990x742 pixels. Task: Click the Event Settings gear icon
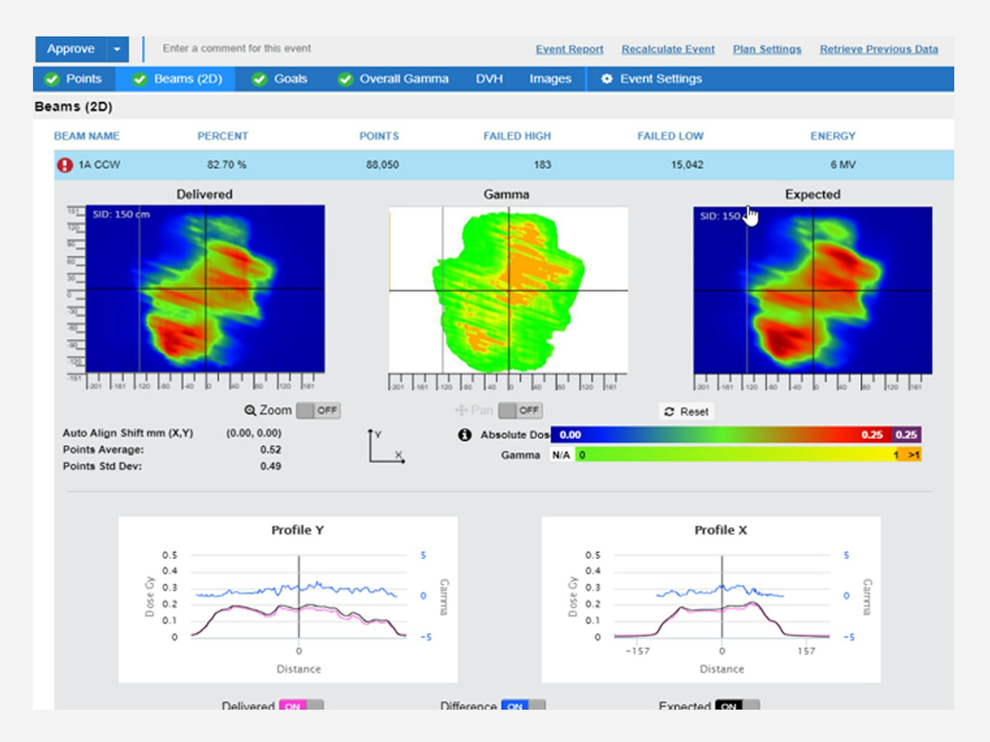(607, 79)
